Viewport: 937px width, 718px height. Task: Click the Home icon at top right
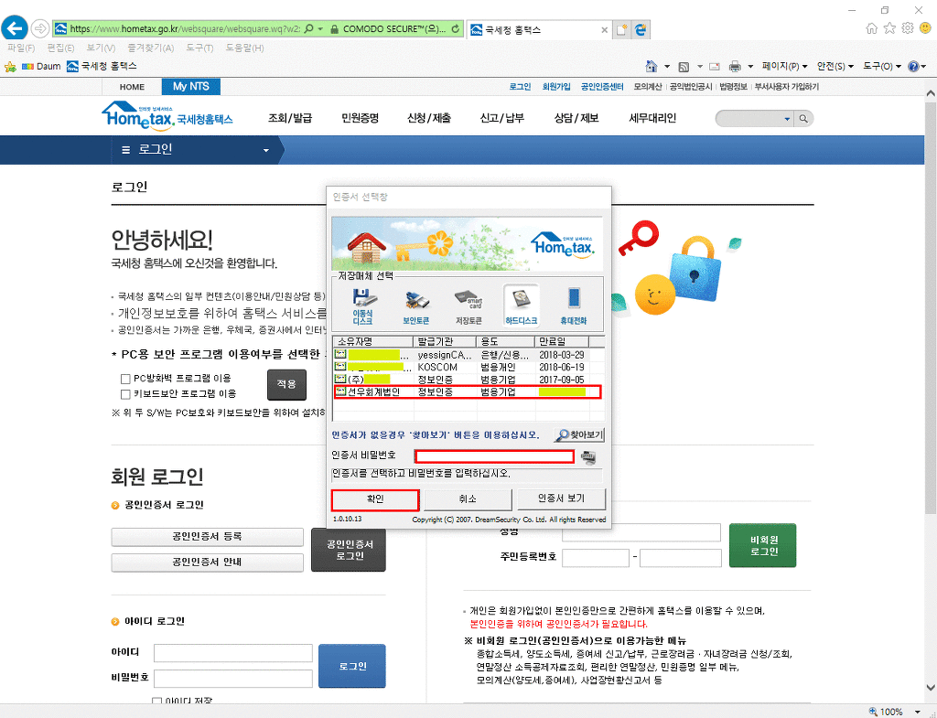(x=872, y=28)
